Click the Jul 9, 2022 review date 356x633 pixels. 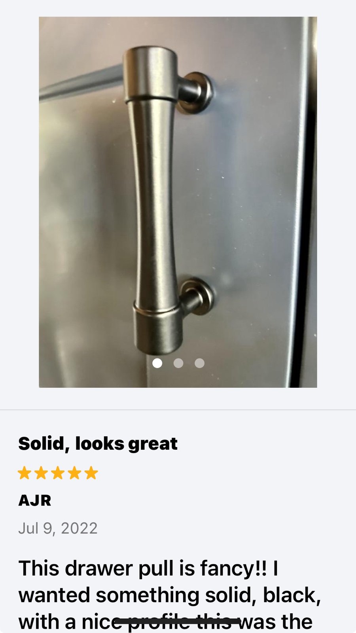[x=58, y=529]
